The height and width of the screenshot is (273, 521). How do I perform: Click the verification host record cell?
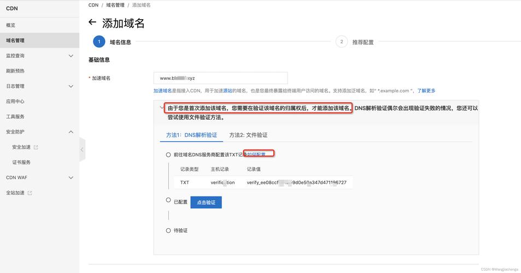223,182
